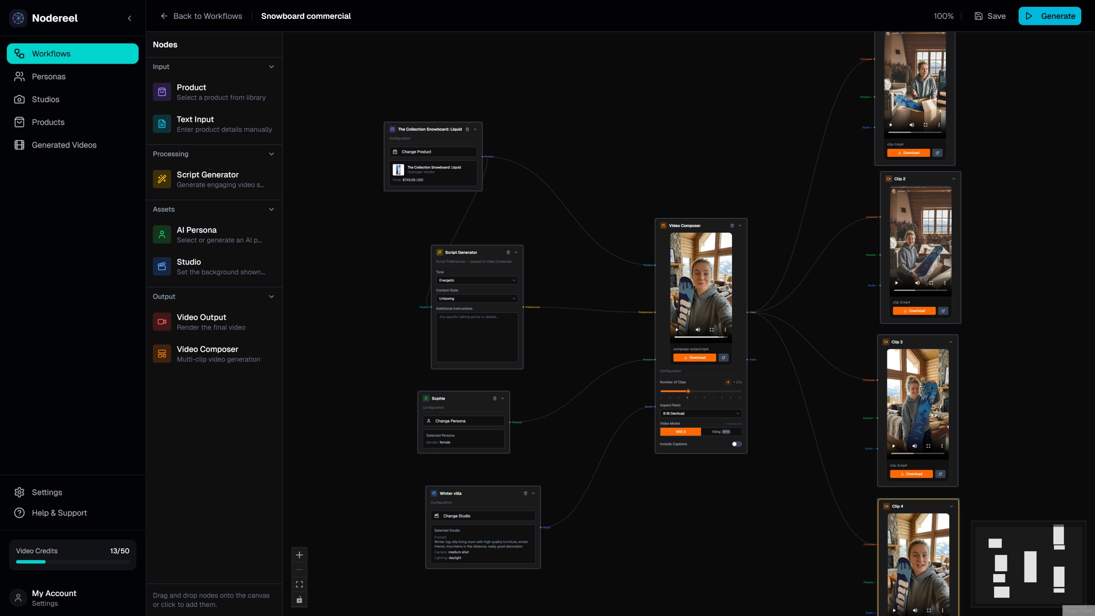Open the AI Persona asset icon
Image resolution: width=1095 pixels, height=616 pixels.
click(162, 234)
